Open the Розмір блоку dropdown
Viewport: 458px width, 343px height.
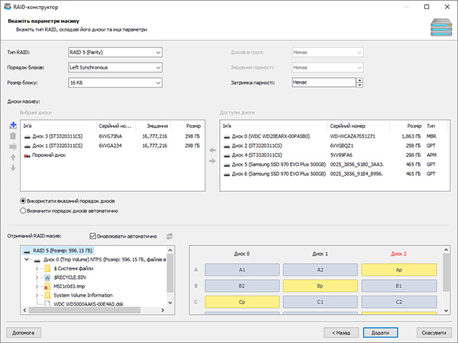tap(115, 82)
